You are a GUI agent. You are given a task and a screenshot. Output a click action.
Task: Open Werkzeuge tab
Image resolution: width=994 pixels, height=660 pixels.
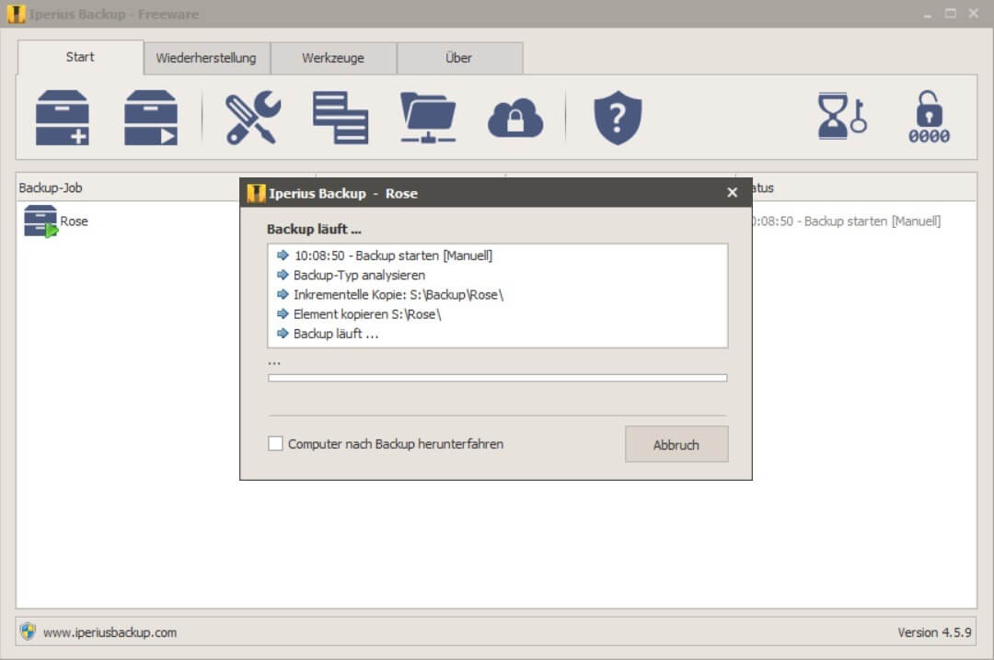click(333, 58)
